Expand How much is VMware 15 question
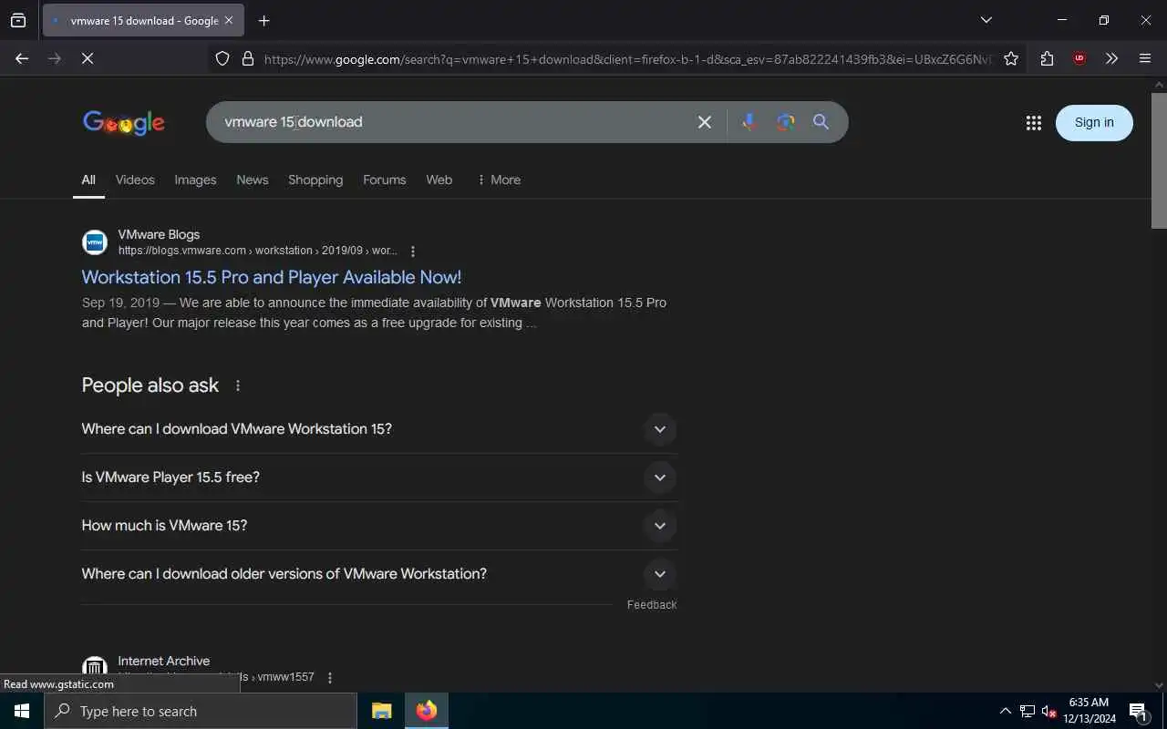The height and width of the screenshot is (729, 1167). pyautogui.click(x=378, y=526)
